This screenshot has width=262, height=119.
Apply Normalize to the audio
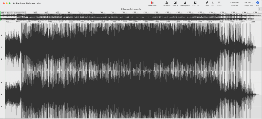click(166, 3)
